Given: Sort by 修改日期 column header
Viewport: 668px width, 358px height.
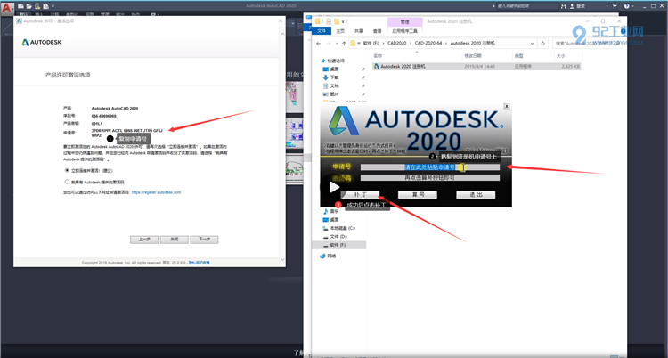Looking at the screenshot, I should 473,56.
